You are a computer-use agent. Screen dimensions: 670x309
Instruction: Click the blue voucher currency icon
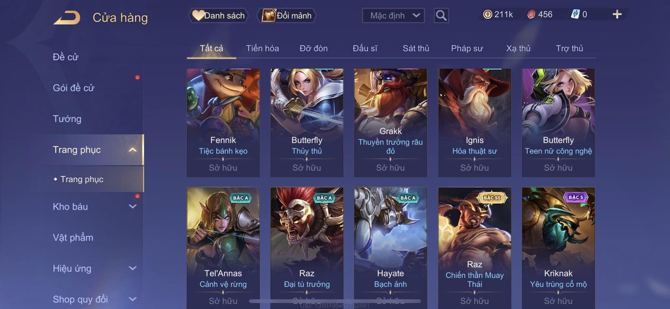click(575, 14)
